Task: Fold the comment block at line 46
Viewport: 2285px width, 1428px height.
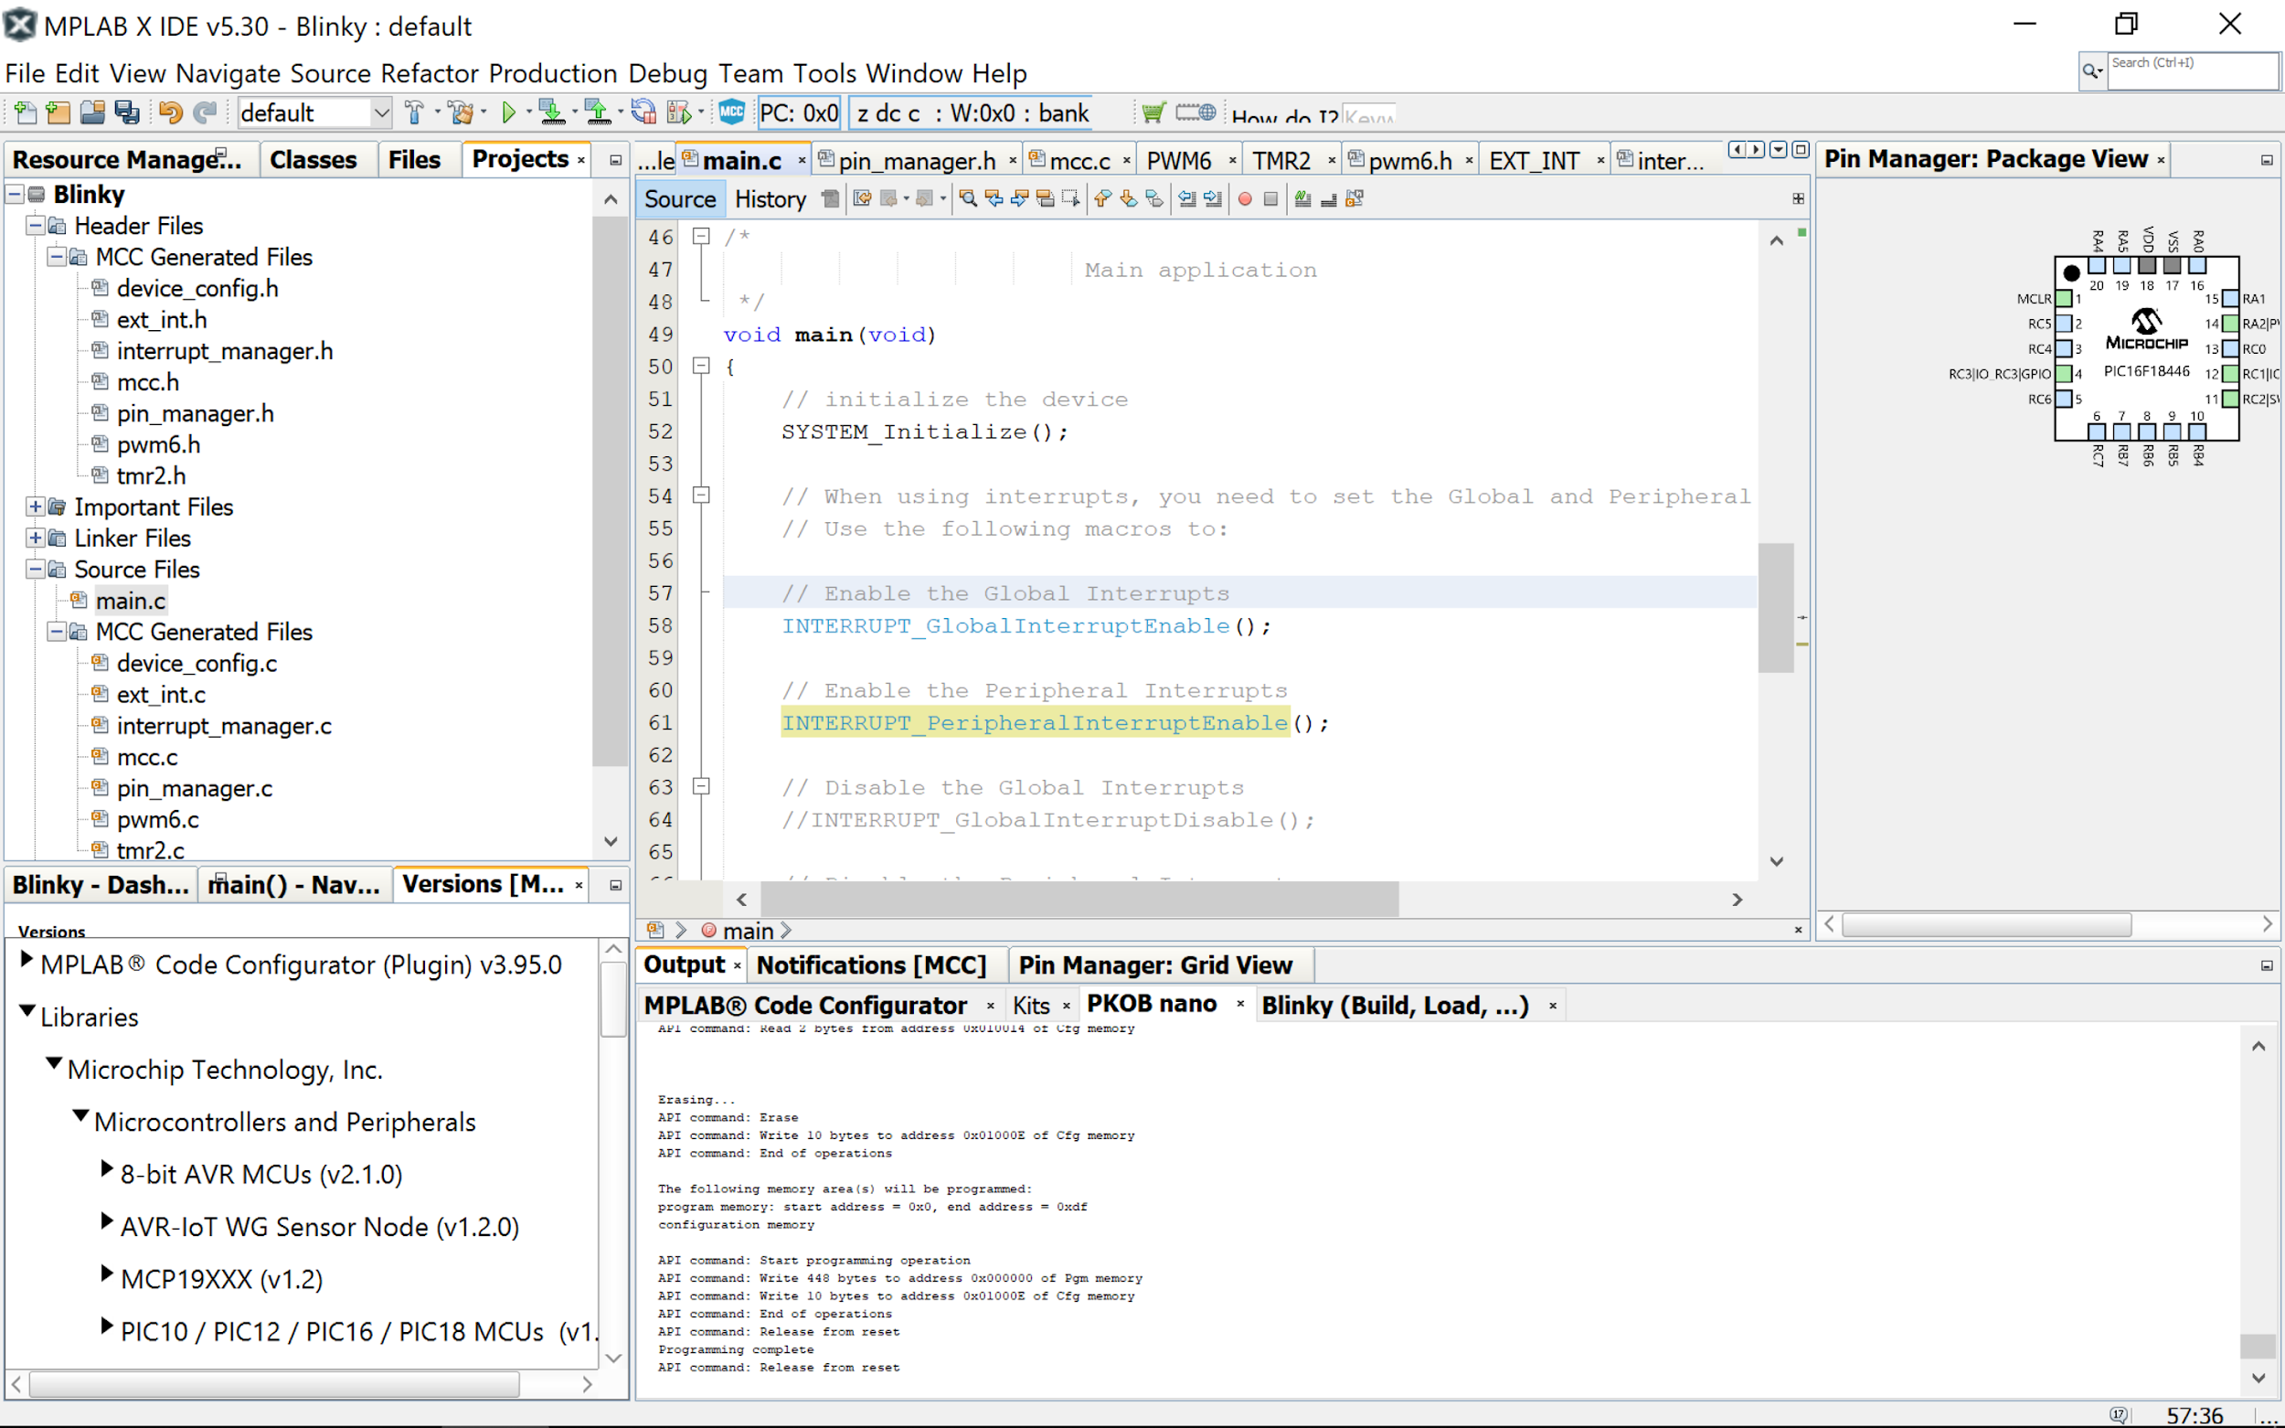Action: point(702,237)
